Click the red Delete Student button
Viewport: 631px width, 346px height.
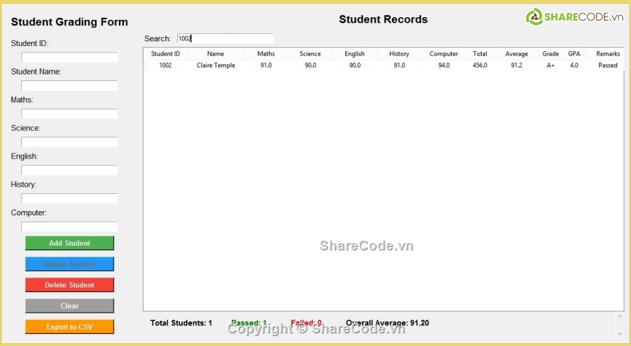point(70,285)
